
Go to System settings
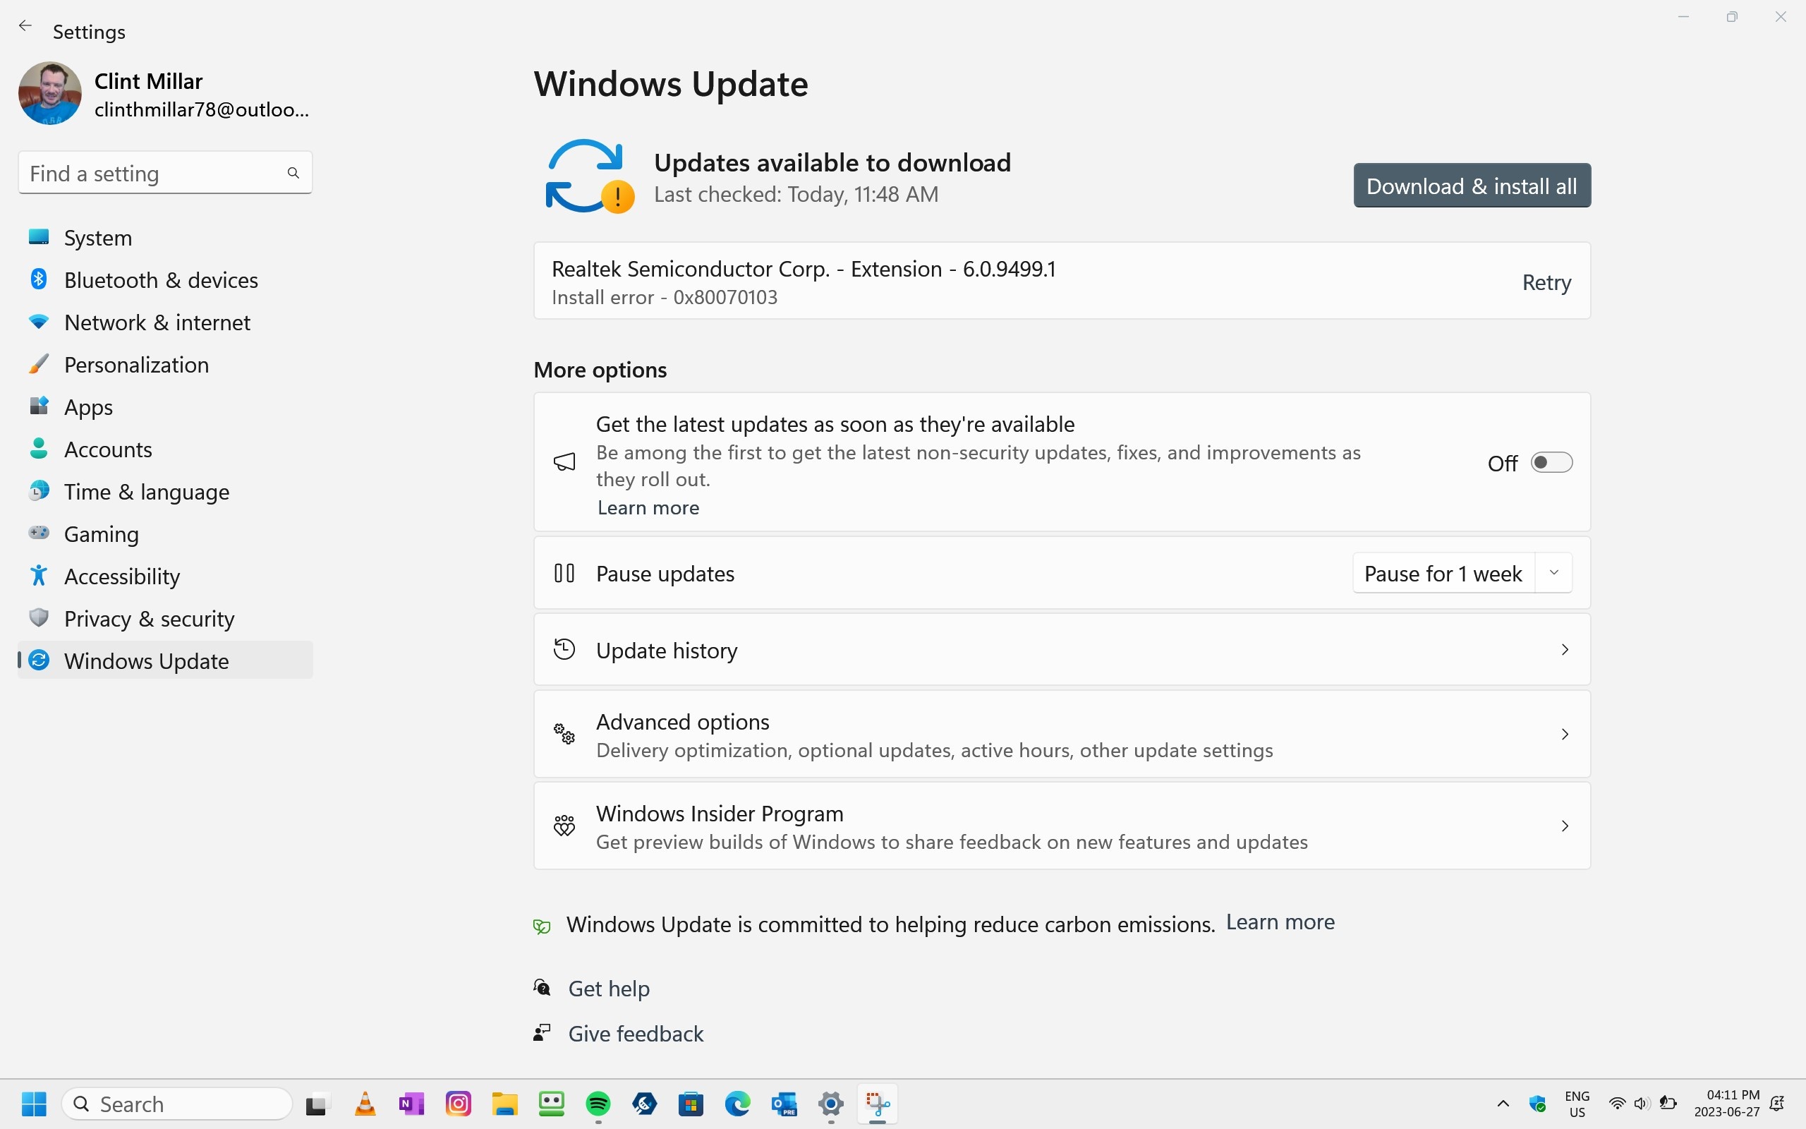[165, 238]
